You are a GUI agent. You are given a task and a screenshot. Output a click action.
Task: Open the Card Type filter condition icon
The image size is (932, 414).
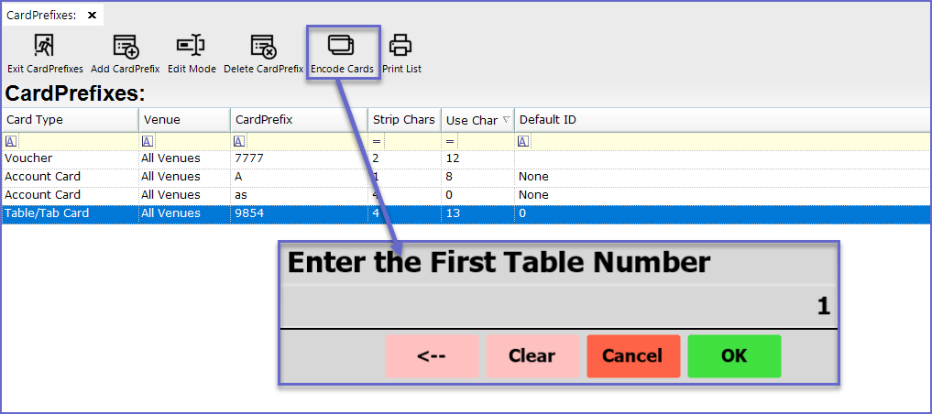tap(10, 141)
